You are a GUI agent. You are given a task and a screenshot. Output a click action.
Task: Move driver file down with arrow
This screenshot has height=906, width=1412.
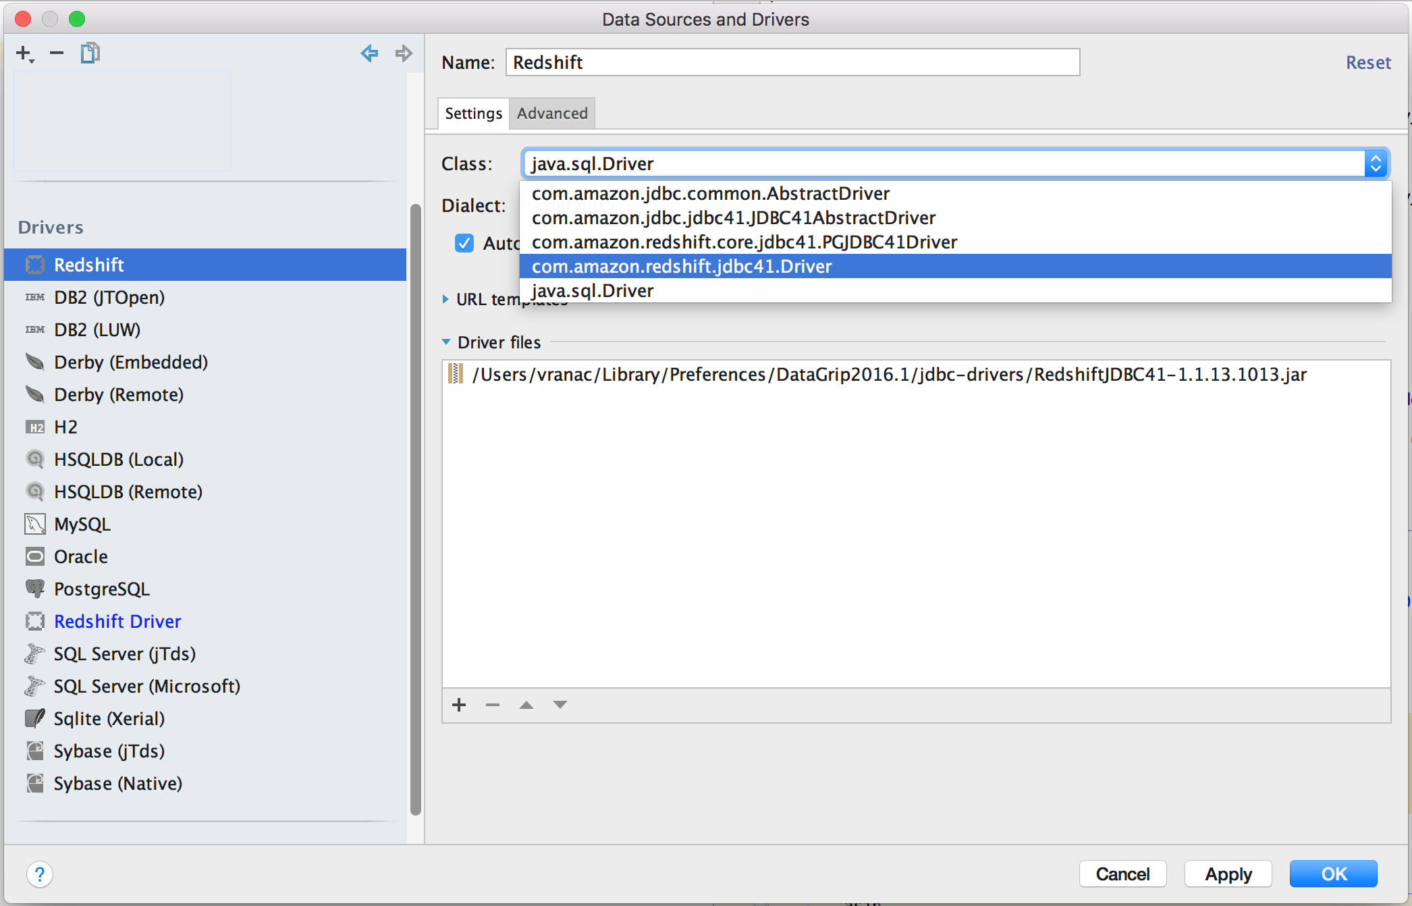point(560,705)
